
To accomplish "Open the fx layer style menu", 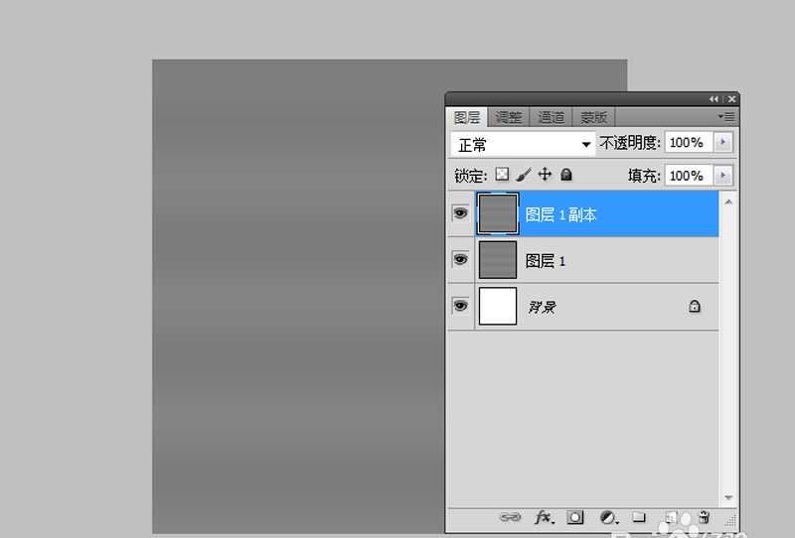I will [544, 517].
